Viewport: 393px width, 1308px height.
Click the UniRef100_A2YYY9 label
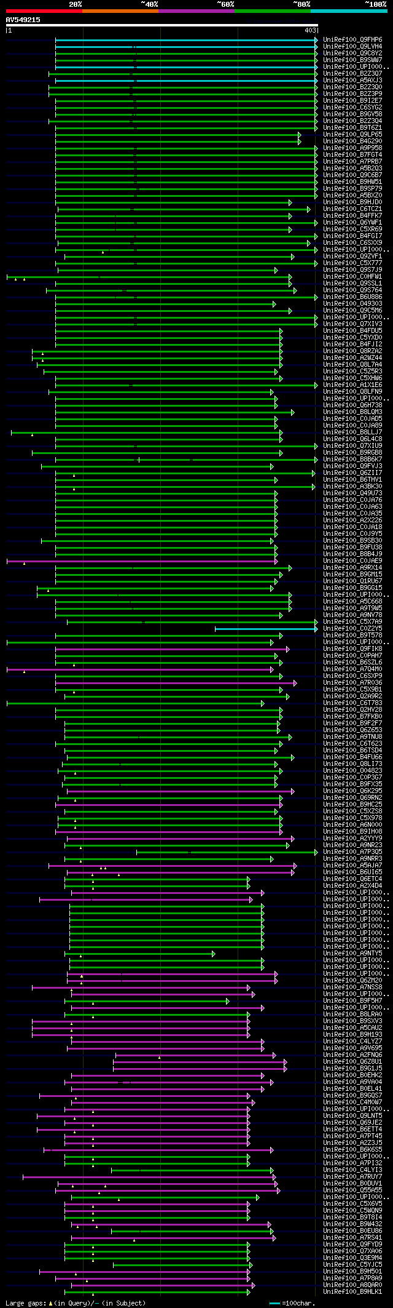(352, 838)
